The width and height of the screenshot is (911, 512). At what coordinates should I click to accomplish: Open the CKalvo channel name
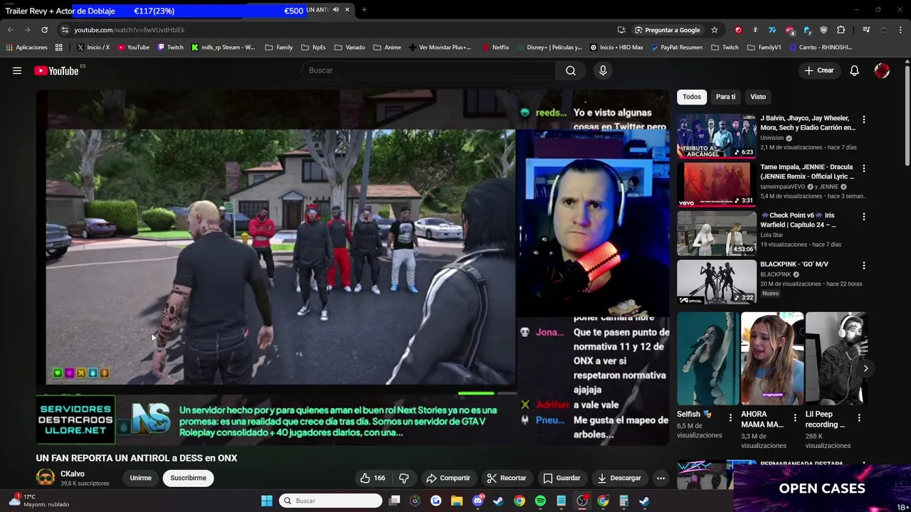click(x=73, y=474)
